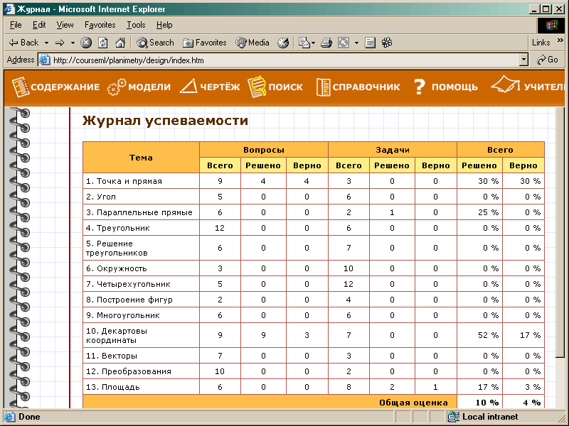Go to the Home page icon
This screenshot has height=426, width=569.
[x=120, y=43]
